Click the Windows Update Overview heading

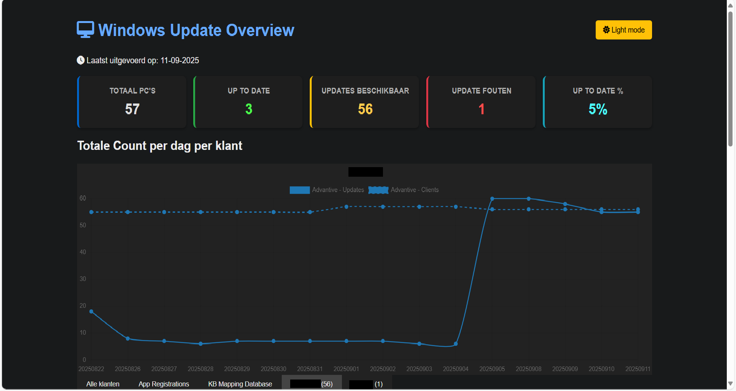pyautogui.click(x=196, y=30)
